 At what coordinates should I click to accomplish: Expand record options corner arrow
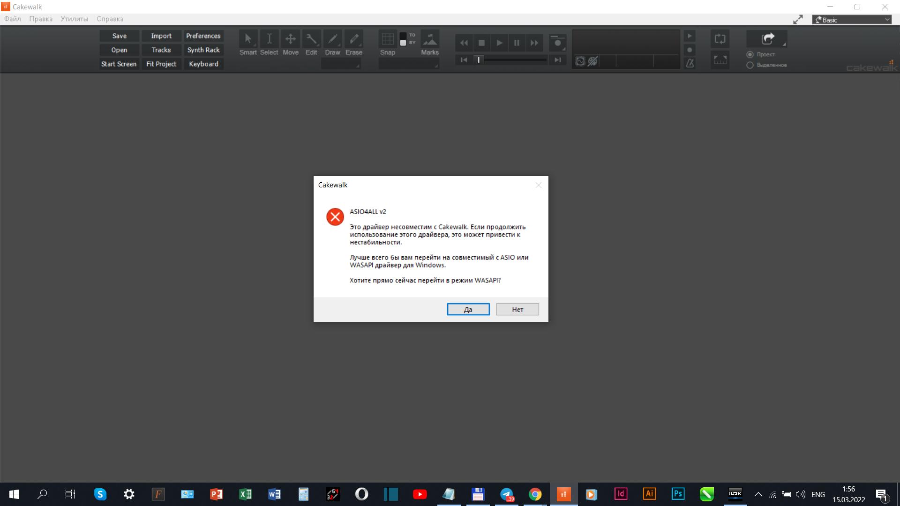coord(564,49)
